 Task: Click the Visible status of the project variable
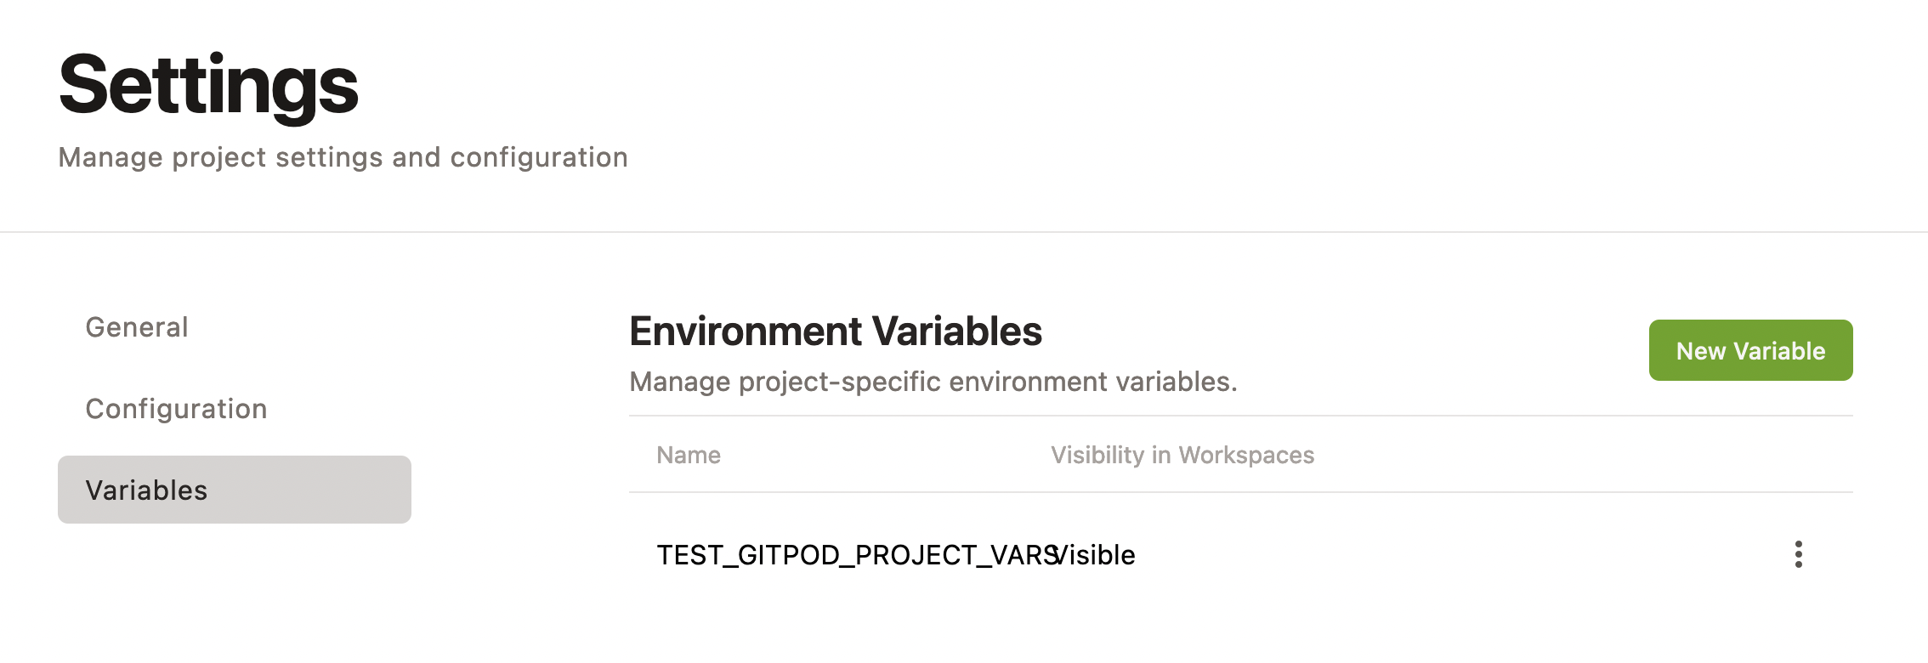click(x=1095, y=554)
